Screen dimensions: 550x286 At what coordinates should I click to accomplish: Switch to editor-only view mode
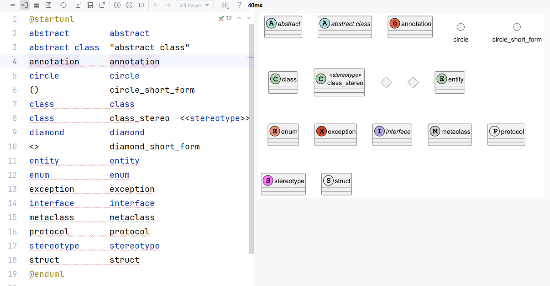click(x=13, y=5)
